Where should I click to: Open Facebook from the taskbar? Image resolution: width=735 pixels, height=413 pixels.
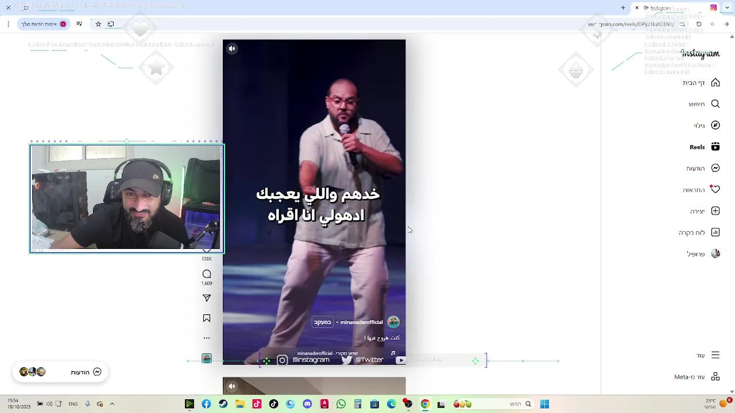coord(206,404)
